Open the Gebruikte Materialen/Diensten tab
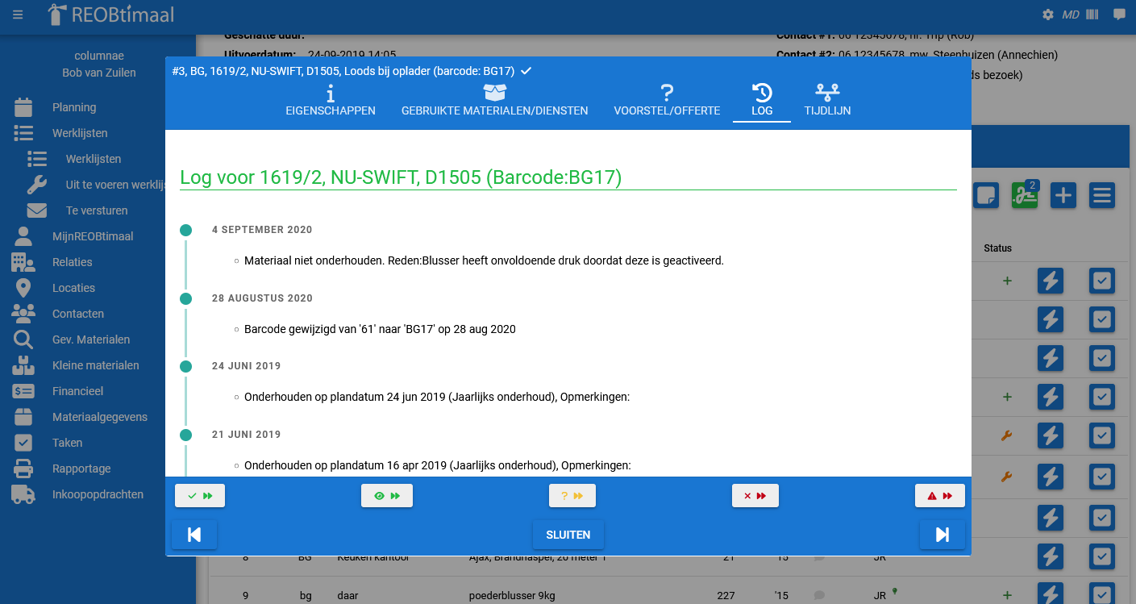Image resolution: width=1136 pixels, height=604 pixels. coord(495,101)
